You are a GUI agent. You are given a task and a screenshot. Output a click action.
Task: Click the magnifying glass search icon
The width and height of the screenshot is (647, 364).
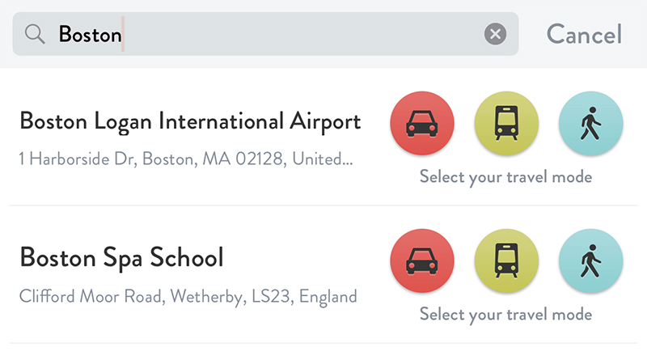[35, 34]
